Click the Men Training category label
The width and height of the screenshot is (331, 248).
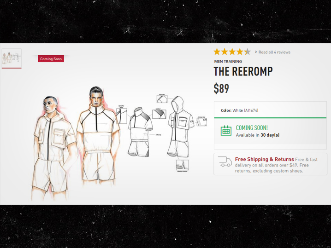click(228, 62)
